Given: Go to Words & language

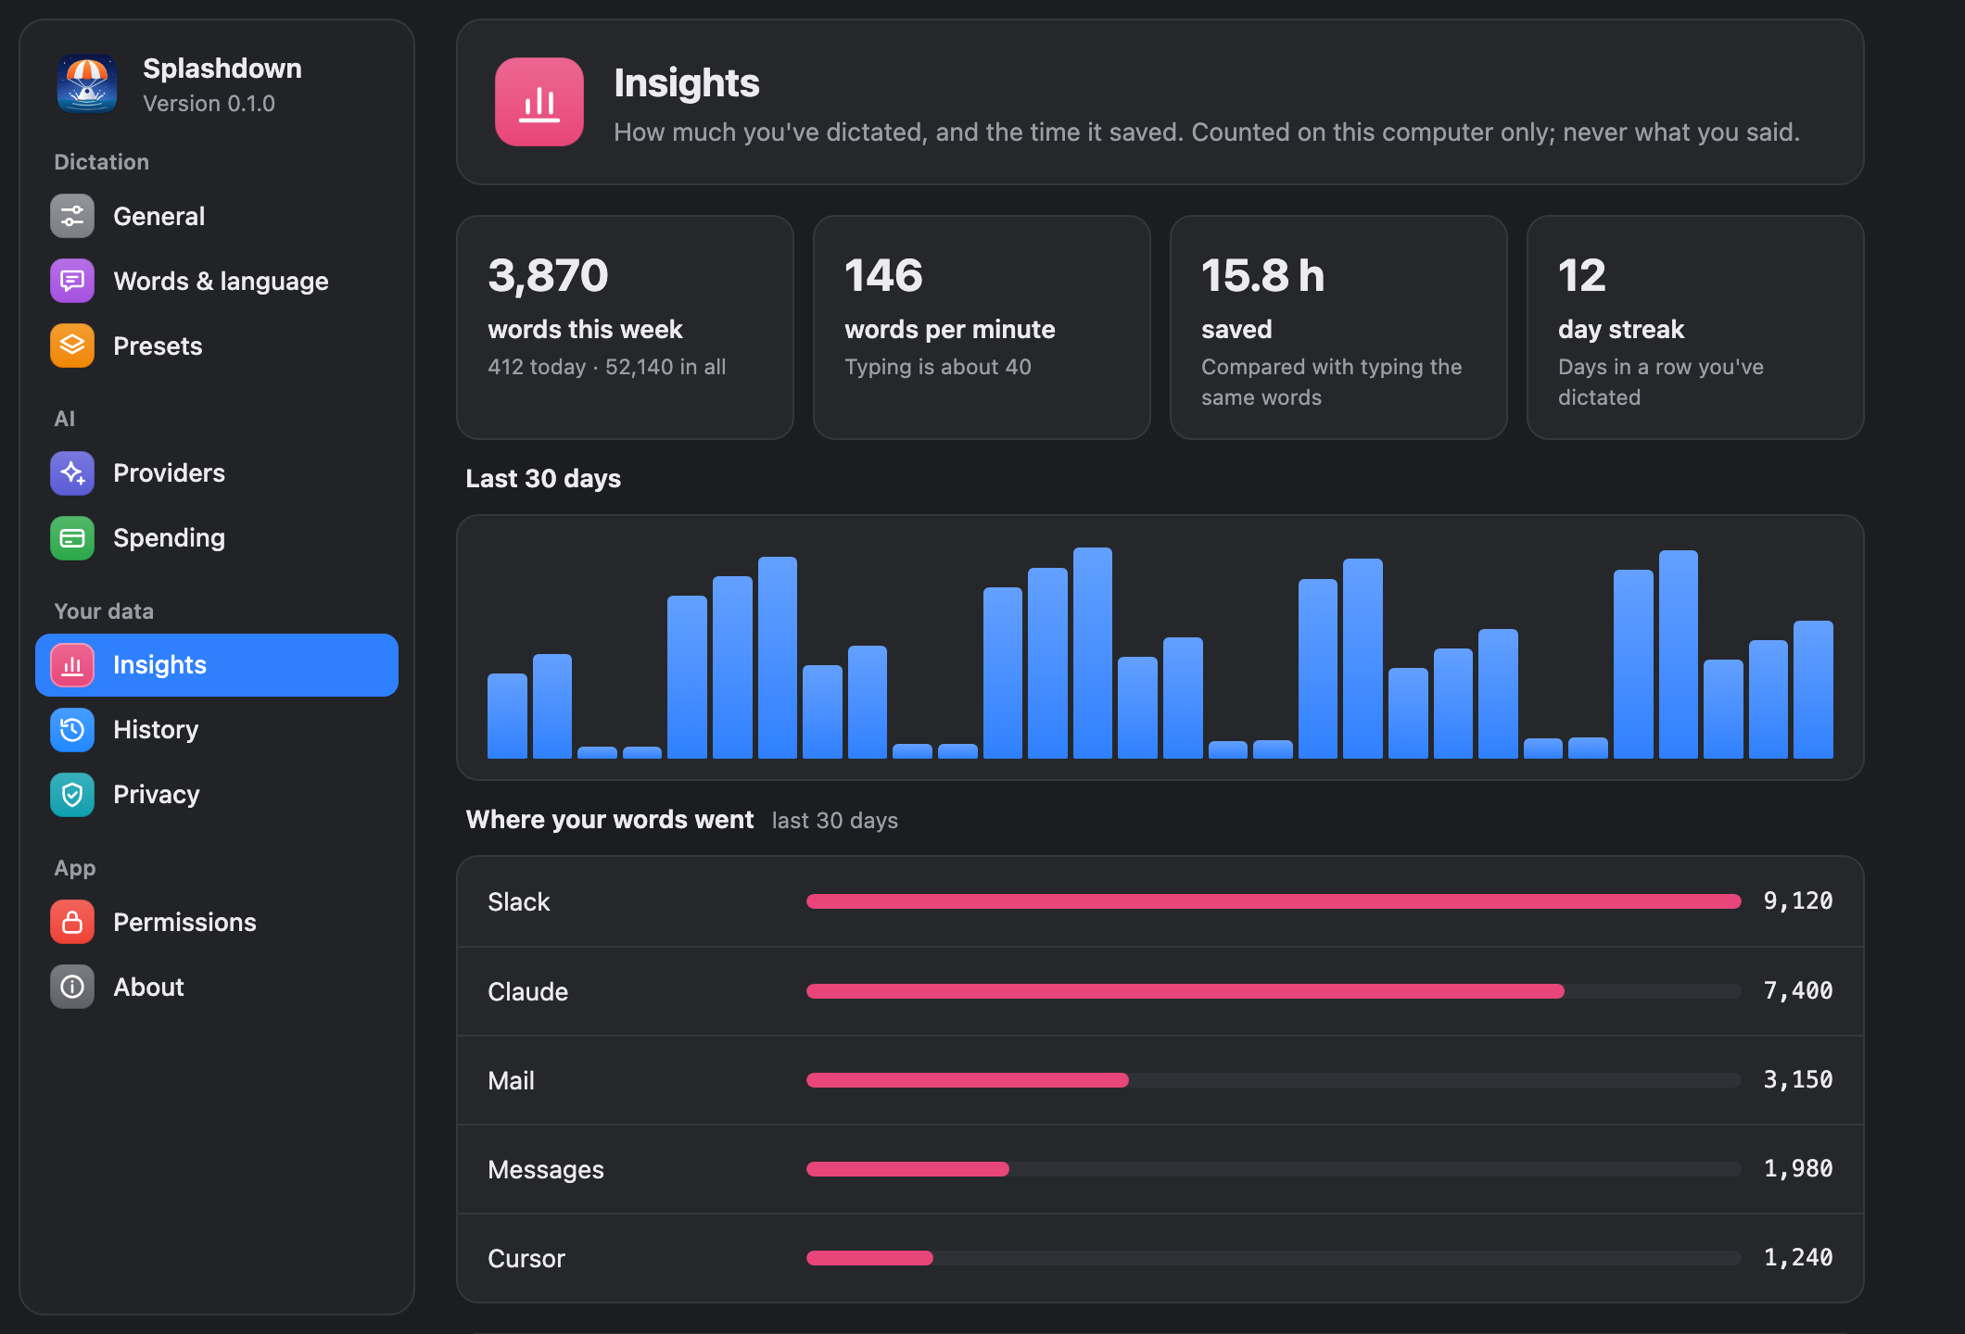Looking at the screenshot, I should coord(217,281).
